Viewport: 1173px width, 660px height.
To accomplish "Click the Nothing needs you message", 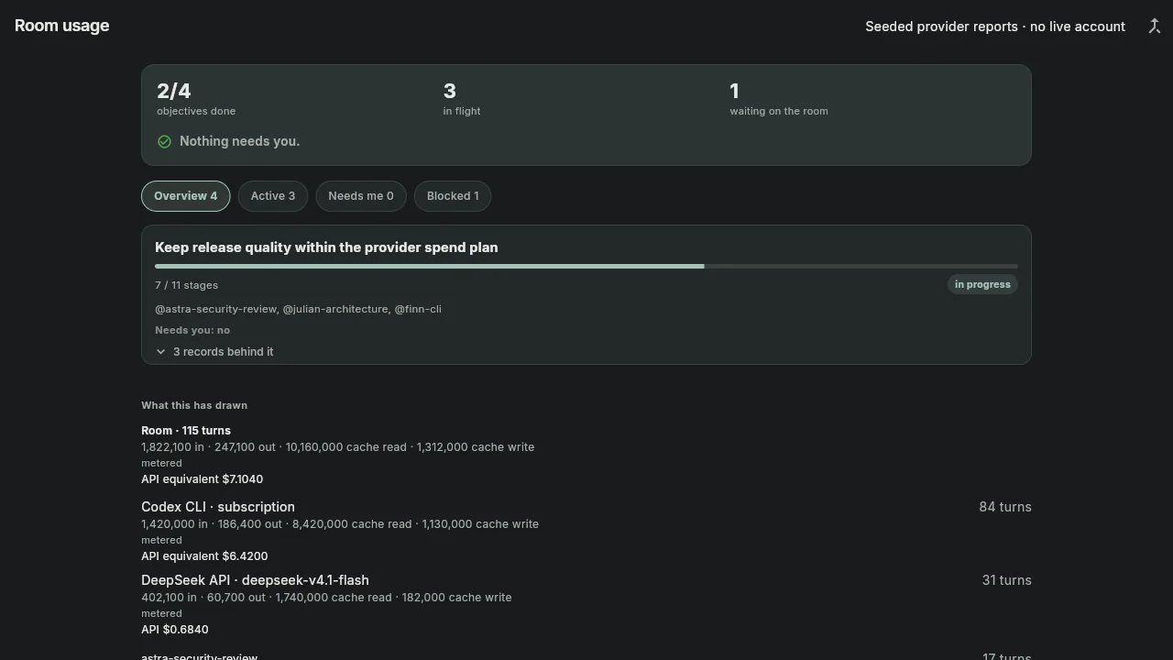I will (x=239, y=141).
